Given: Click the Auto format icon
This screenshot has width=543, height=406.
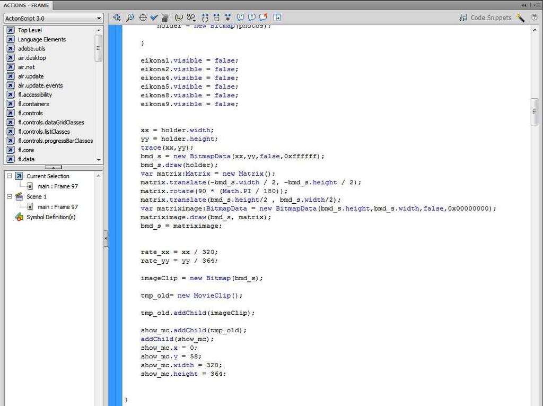Looking at the screenshot, I should [x=165, y=18].
